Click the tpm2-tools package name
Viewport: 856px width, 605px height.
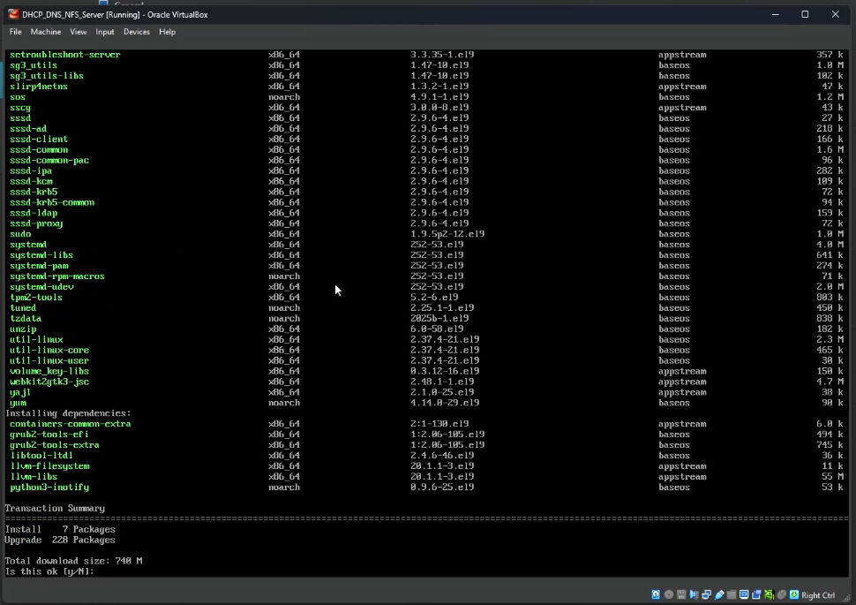coord(36,298)
